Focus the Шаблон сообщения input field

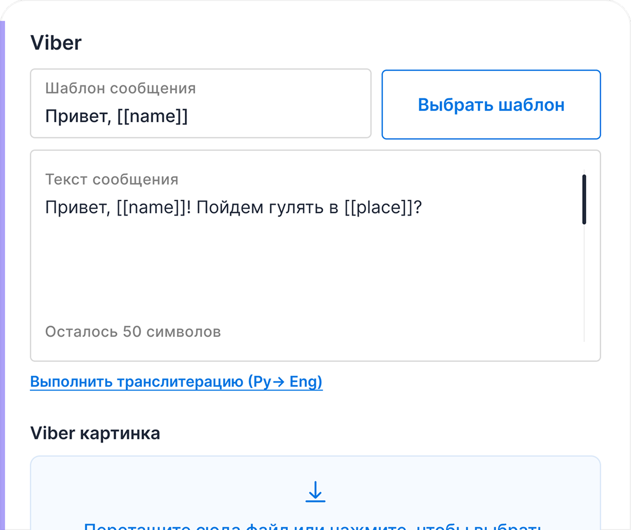(x=201, y=103)
